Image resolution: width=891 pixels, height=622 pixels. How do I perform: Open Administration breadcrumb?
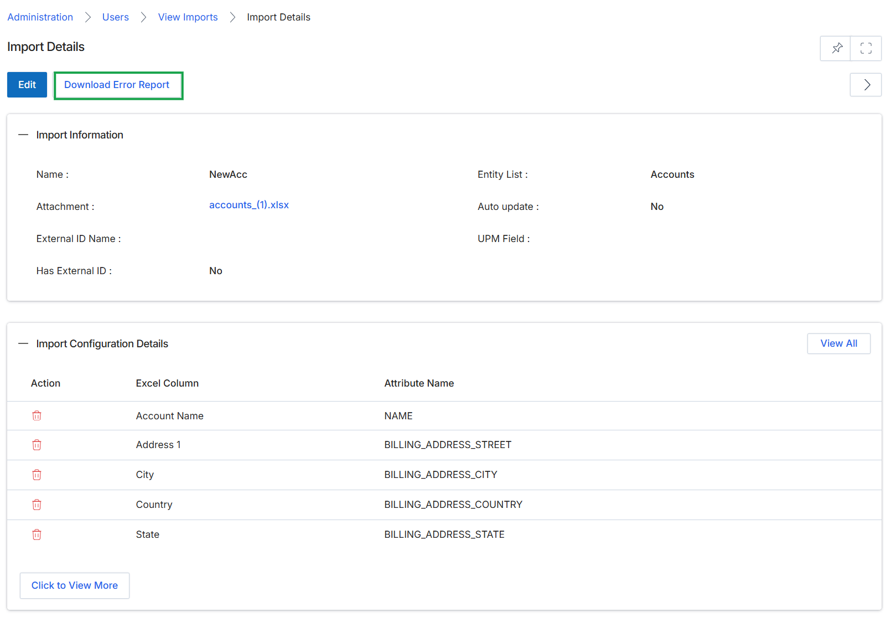tap(40, 17)
